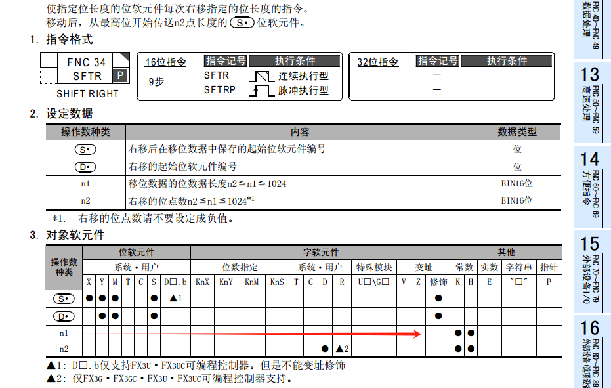
Task: Click the 操作数种类 header in the 设定数据 table
Action: pos(85,132)
